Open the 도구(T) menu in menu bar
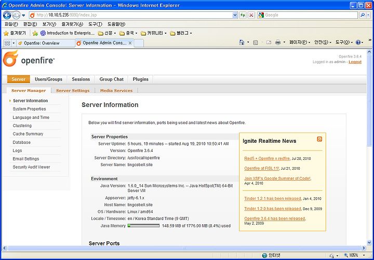The width and height of the screenshot is (374, 260). pos(95,24)
